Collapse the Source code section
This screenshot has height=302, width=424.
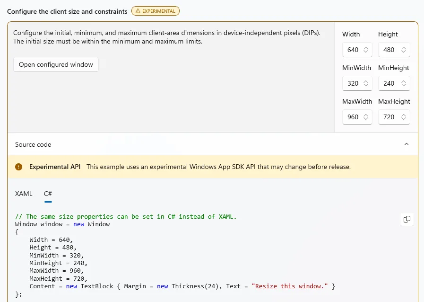406,144
